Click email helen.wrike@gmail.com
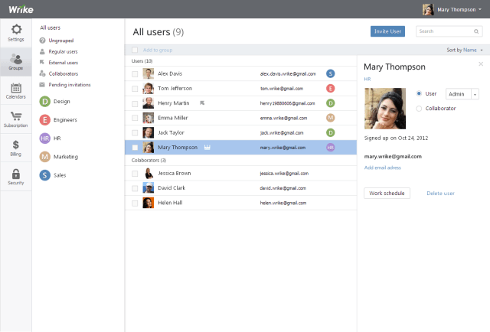This screenshot has height=332, width=490. (283, 203)
